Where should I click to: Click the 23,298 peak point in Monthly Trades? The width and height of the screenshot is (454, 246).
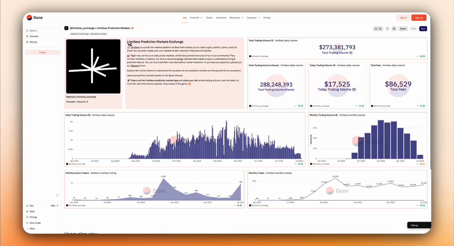pyautogui.click(x=335, y=178)
